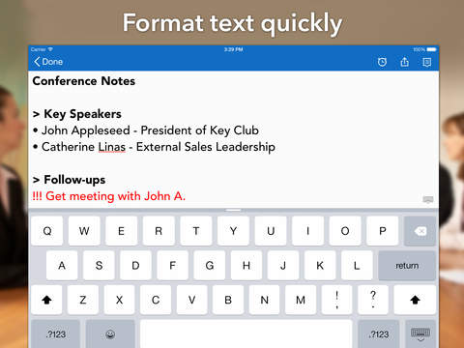The height and width of the screenshot is (348, 464).
Task: Click the 'John Appleseed - President of Key Club' line
Action: (x=146, y=130)
